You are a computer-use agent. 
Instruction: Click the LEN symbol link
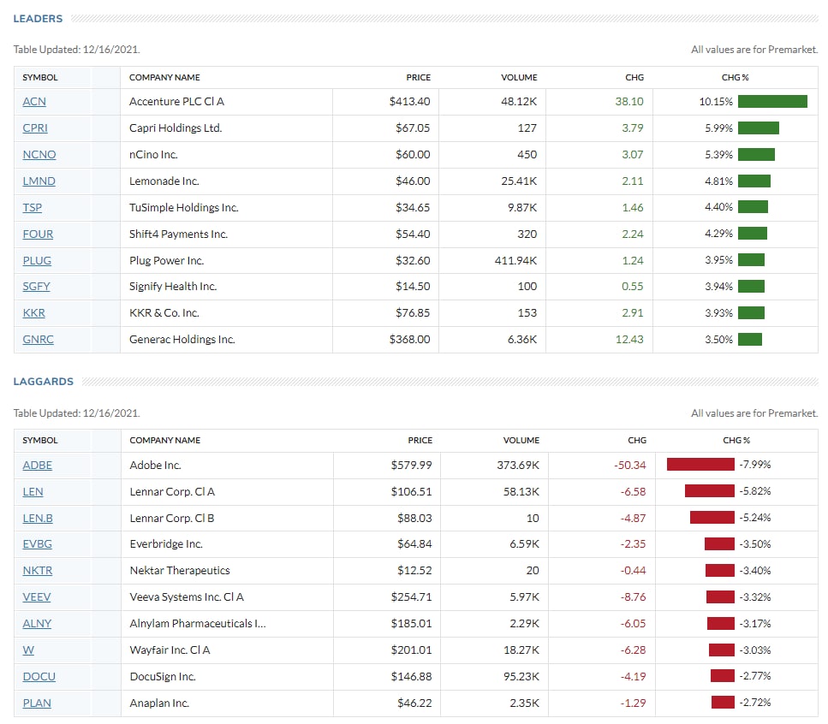coord(33,492)
